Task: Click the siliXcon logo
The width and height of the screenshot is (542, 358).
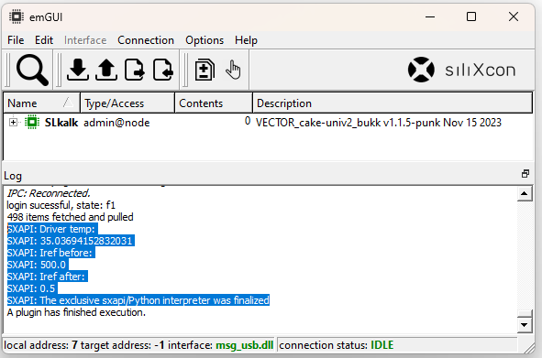Action: point(462,70)
